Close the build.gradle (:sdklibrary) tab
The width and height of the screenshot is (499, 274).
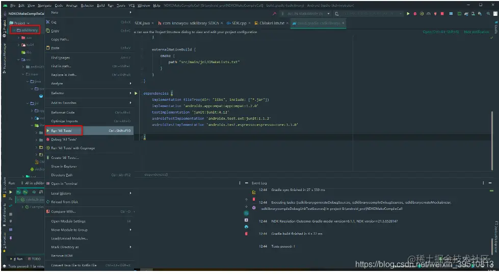click(343, 23)
